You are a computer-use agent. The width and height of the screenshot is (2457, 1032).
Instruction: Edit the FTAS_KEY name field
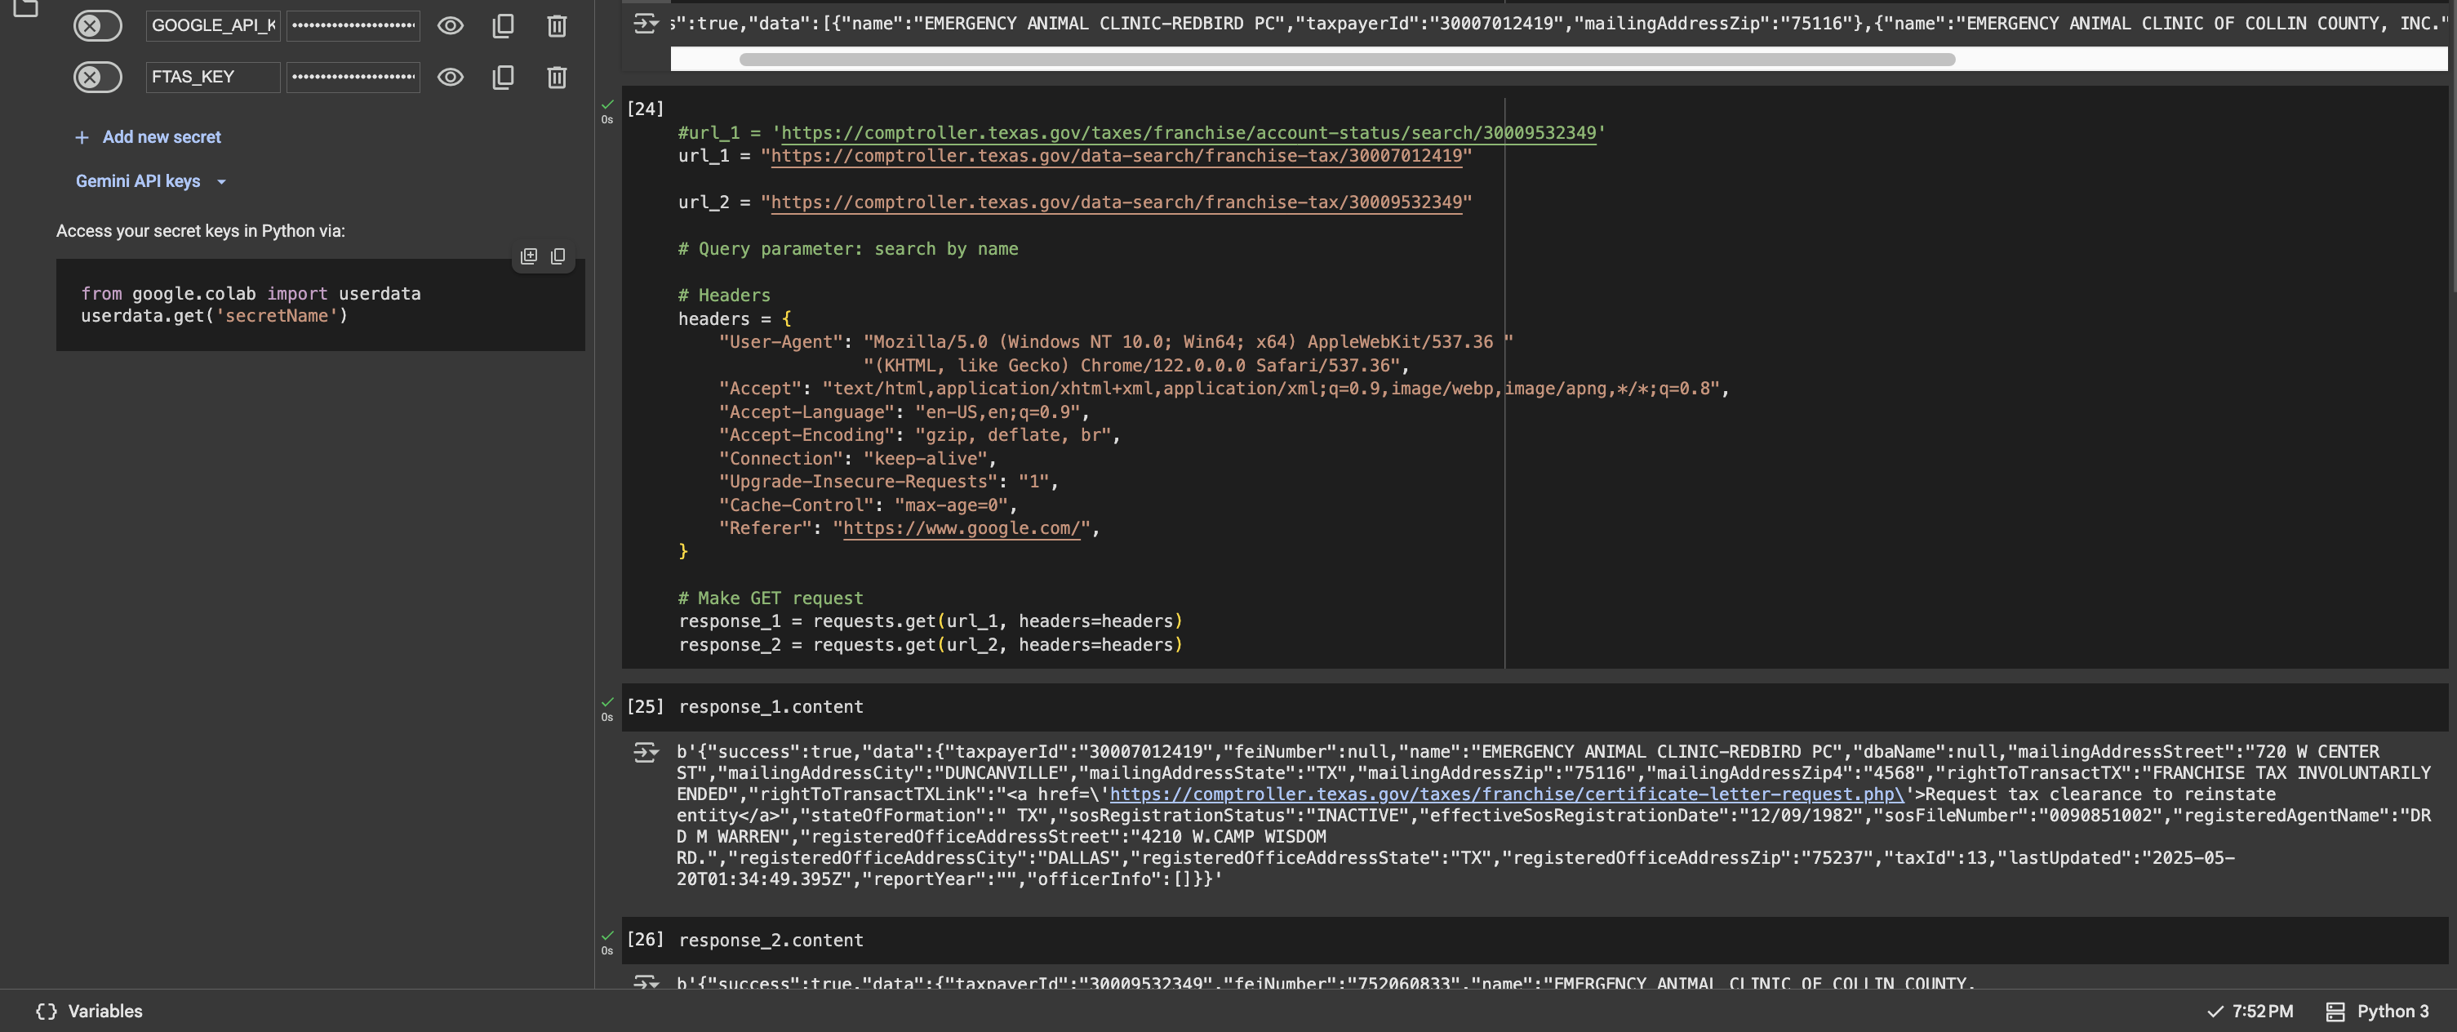(213, 78)
